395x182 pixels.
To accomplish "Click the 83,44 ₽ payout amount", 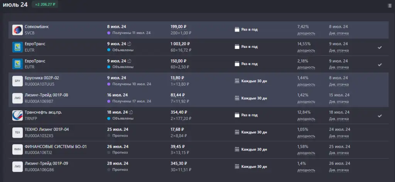I will click(x=177, y=95).
